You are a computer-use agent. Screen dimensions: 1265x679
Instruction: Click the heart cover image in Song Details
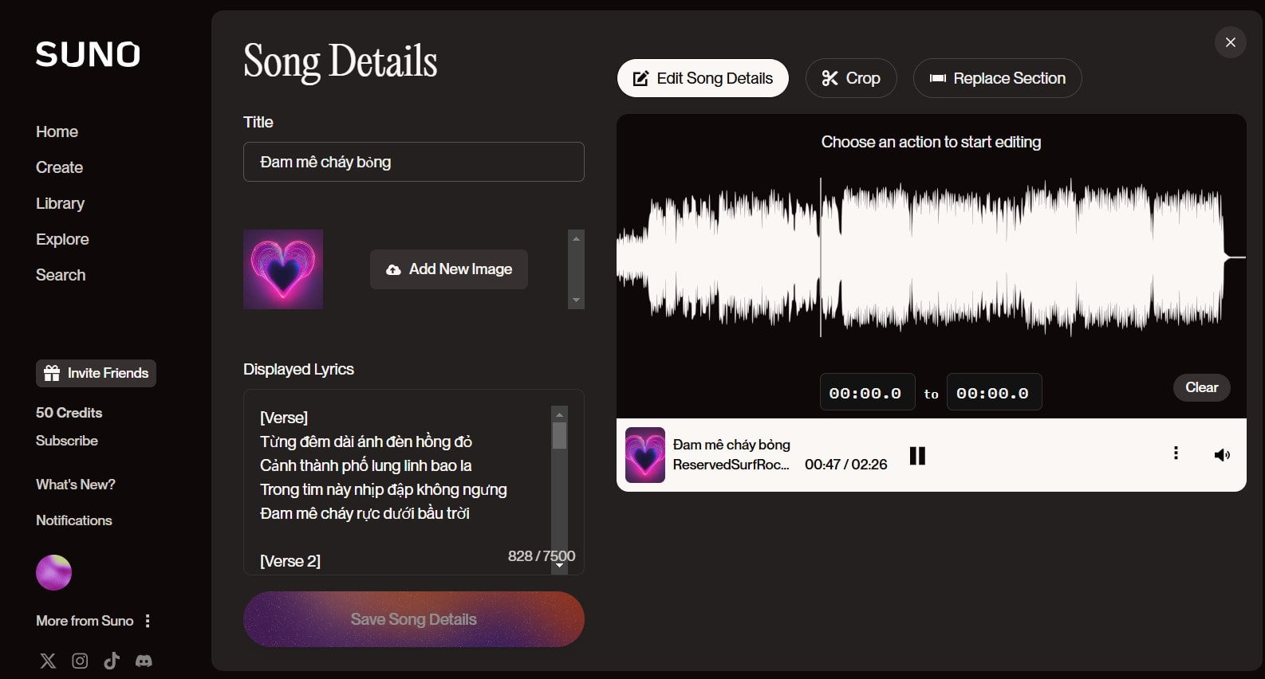(x=283, y=269)
